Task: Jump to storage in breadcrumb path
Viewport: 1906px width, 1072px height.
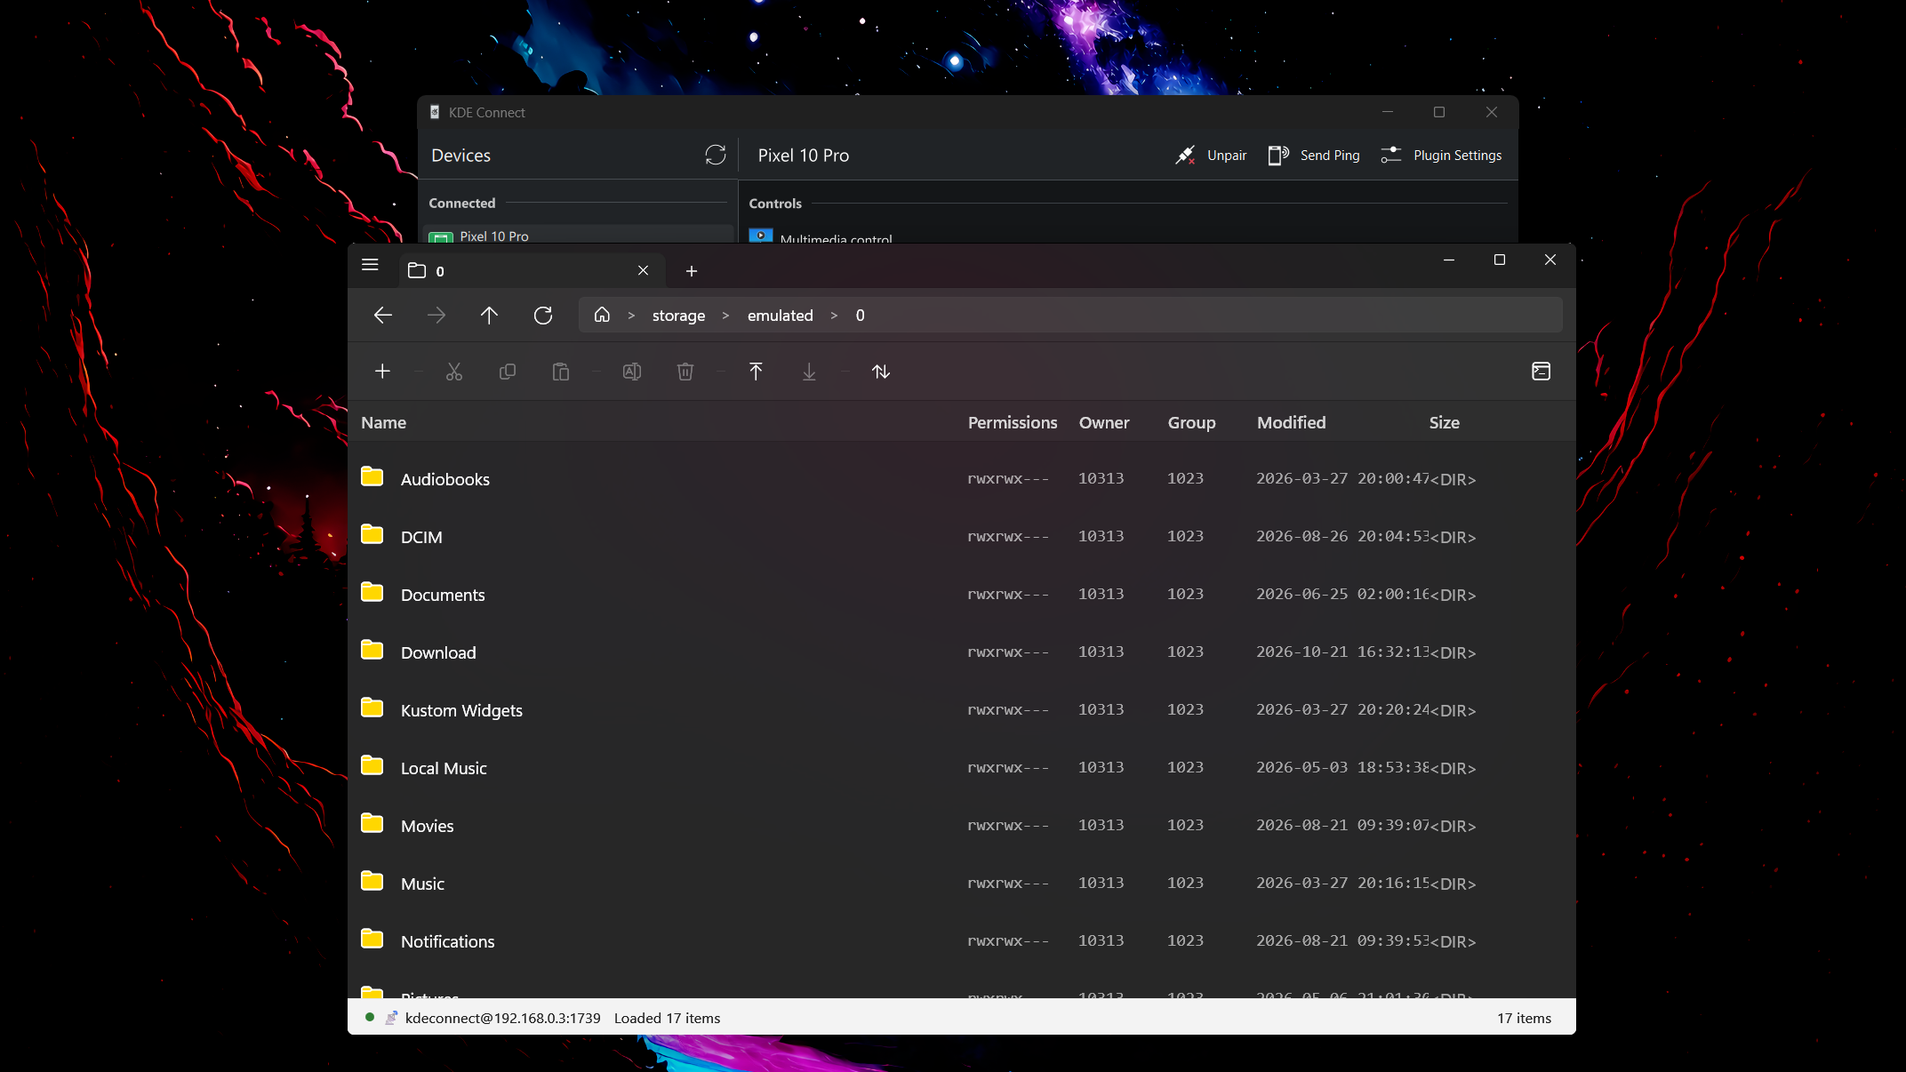Action: pos(678,316)
